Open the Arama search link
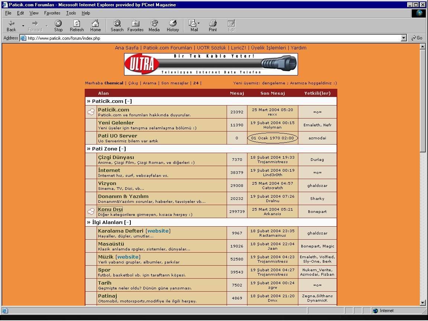The height and width of the screenshot is (321, 428). pyautogui.click(x=150, y=83)
